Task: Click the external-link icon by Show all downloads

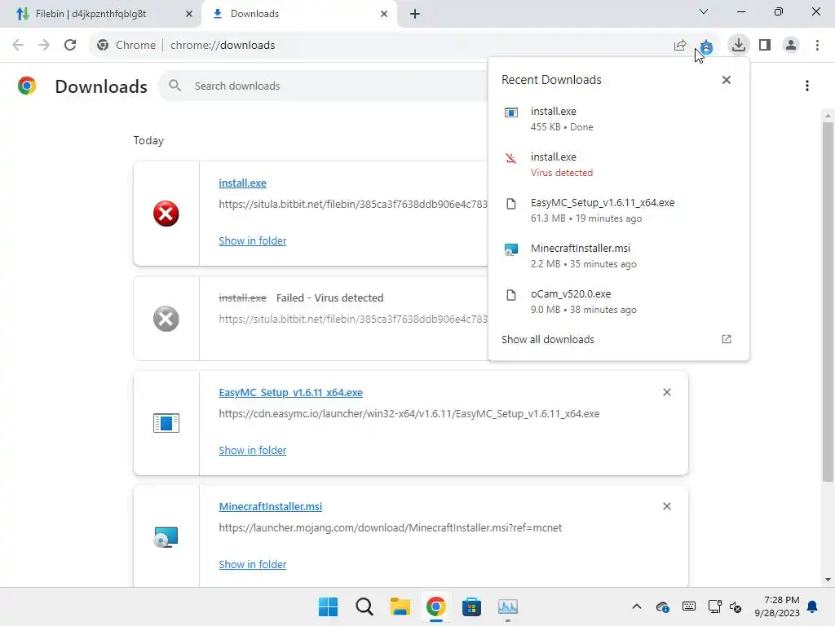Action: (727, 339)
